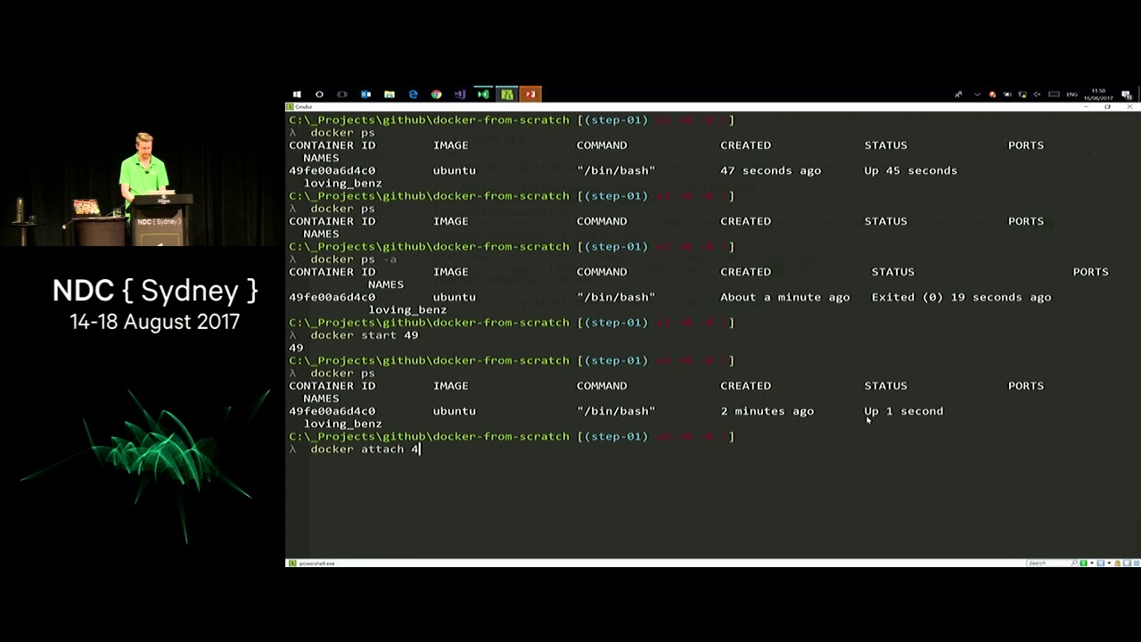Click the 'Up 1 second' status text
This screenshot has width=1141, height=642.
click(x=904, y=411)
